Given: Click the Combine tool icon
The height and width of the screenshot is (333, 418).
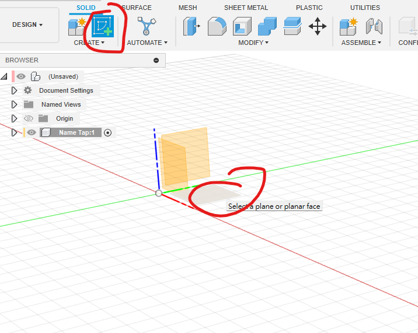Looking at the screenshot, I should (267, 26).
